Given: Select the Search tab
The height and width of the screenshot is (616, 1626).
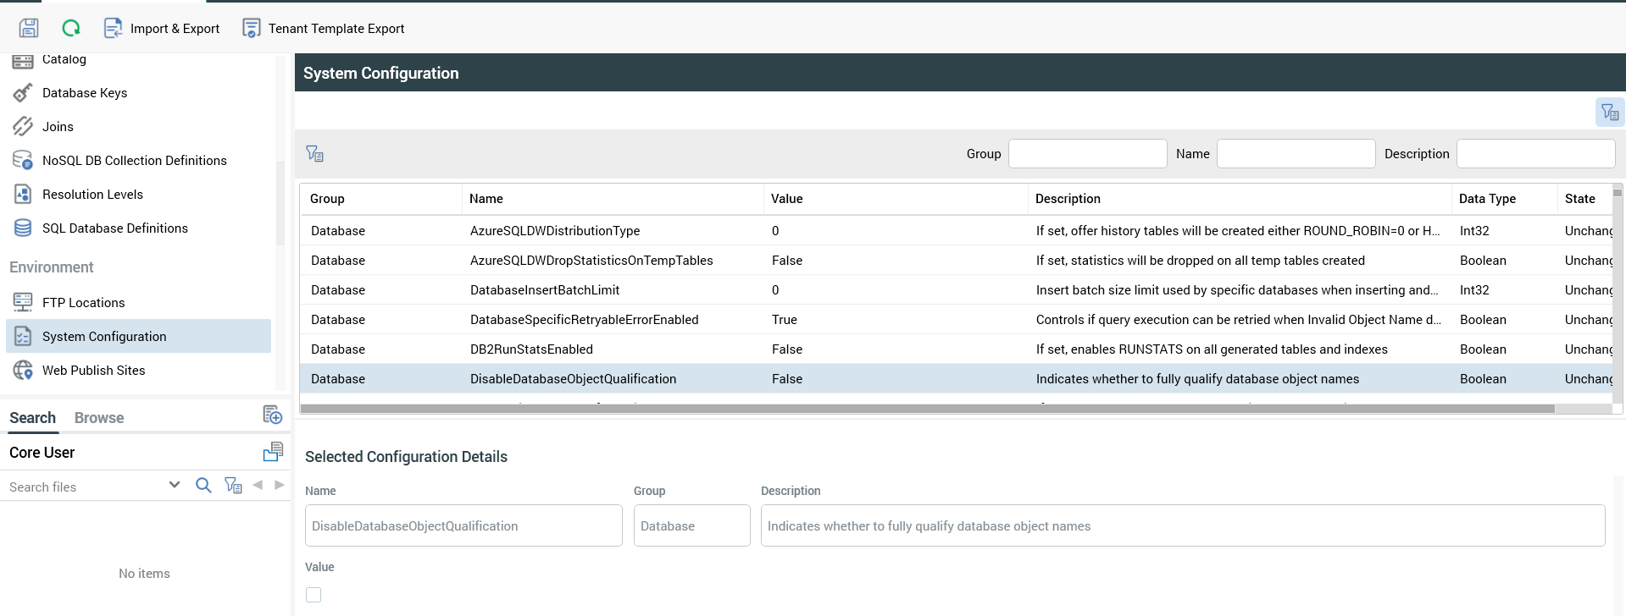Looking at the screenshot, I should coord(32,418).
